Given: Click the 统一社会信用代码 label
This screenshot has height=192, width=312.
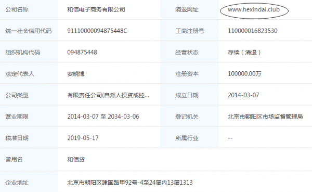Looking at the screenshot, I should 29,31.
